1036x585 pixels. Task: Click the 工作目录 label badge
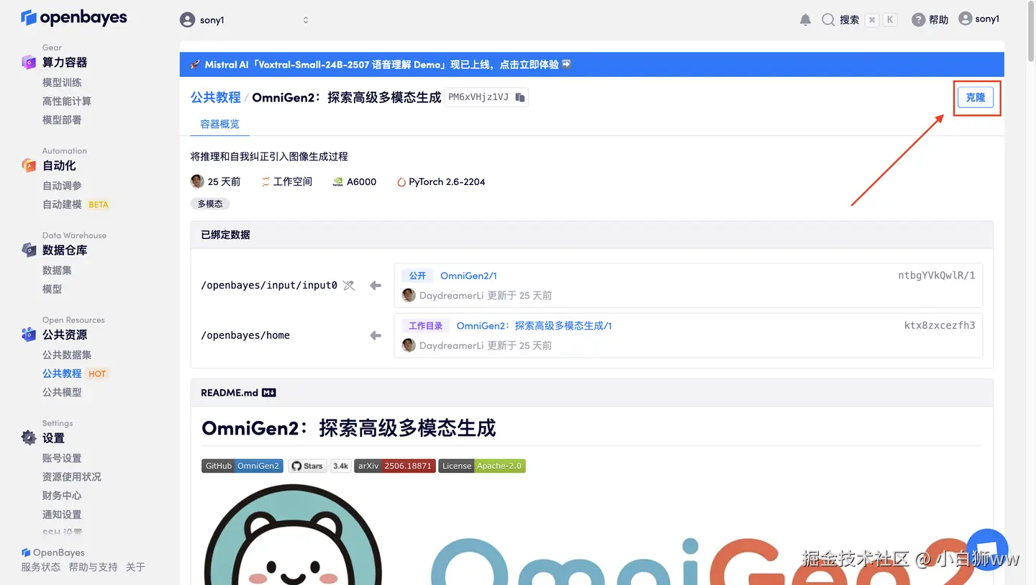425,326
